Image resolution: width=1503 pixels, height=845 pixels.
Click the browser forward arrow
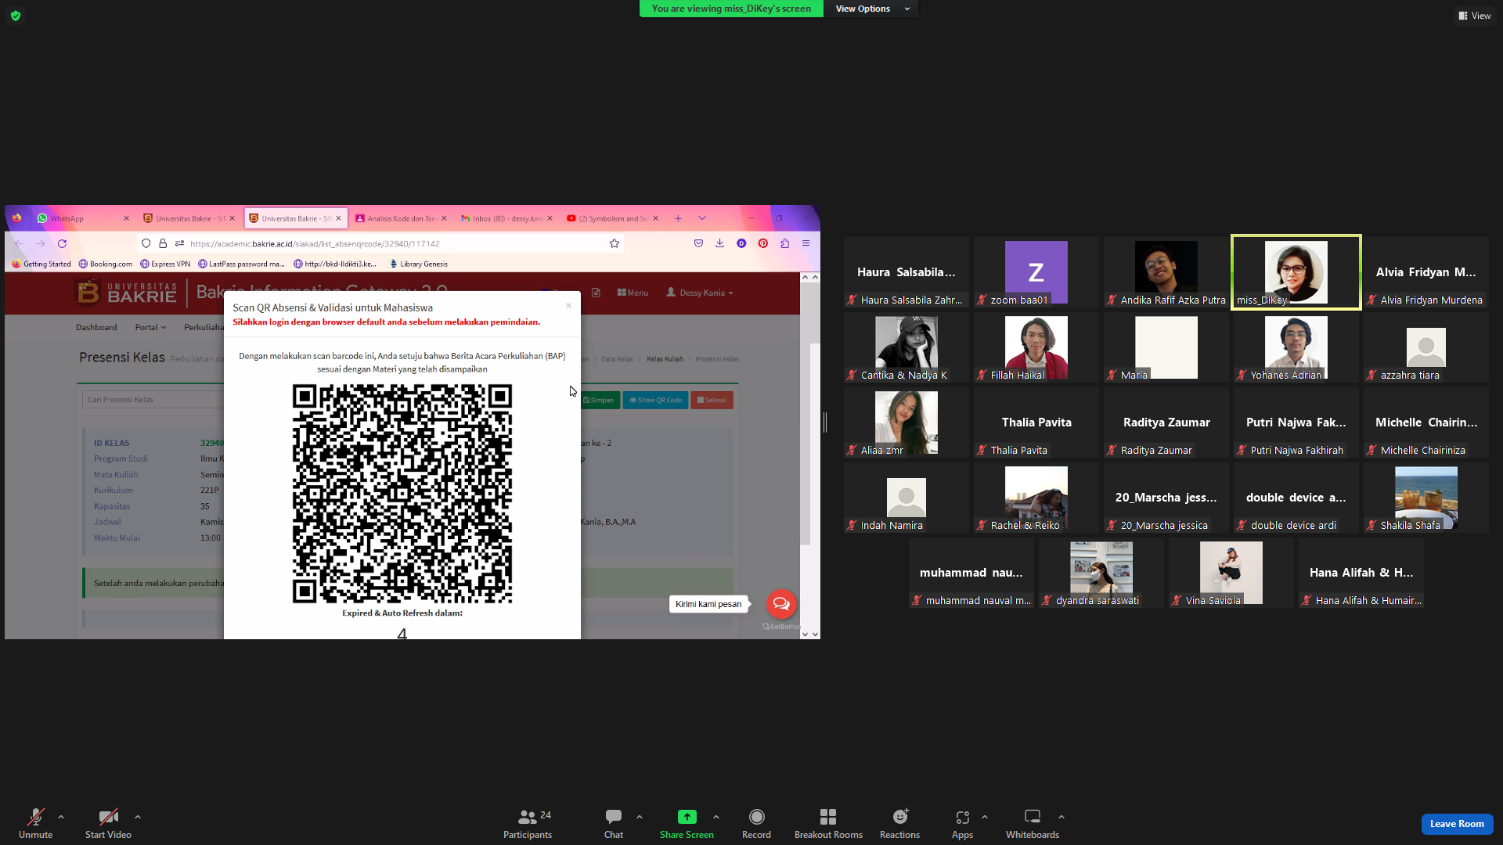tap(41, 243)
